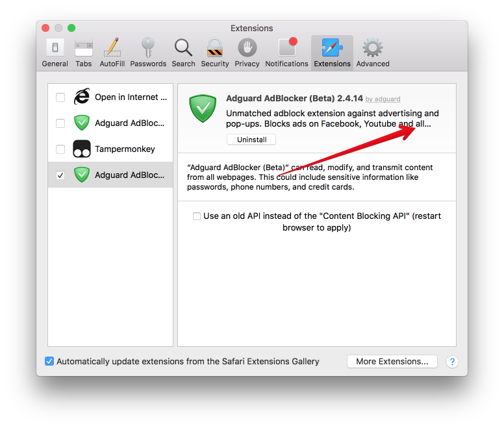The image size is (504, 428).
Task: Select the unchecked Adguard AdBloc... row name
Action: coord(129,123)
